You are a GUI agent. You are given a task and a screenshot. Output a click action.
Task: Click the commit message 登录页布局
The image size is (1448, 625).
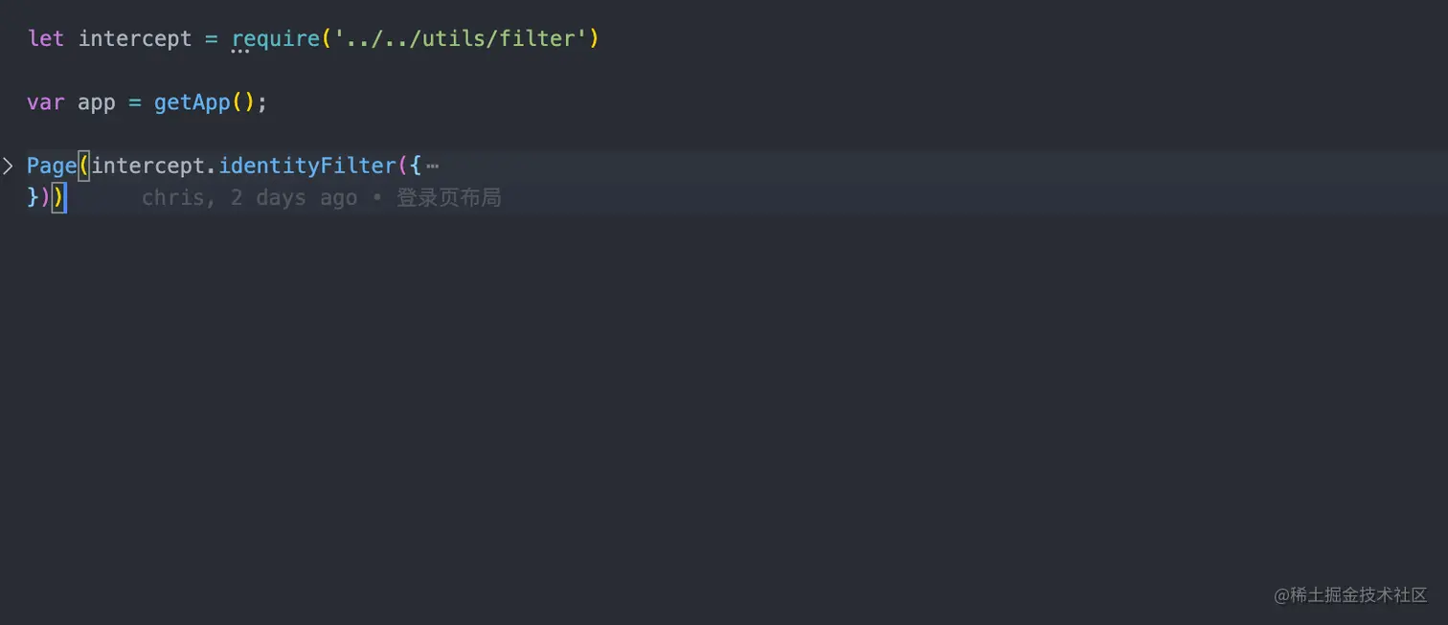[x=449, y=198]
